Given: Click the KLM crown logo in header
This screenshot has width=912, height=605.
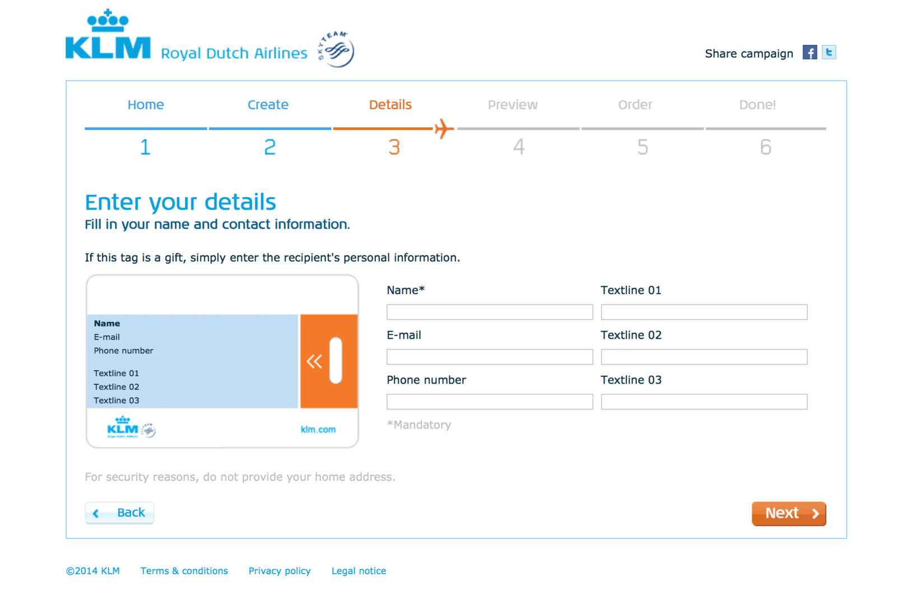Looking at the screenshot, I should click(108, 35).
